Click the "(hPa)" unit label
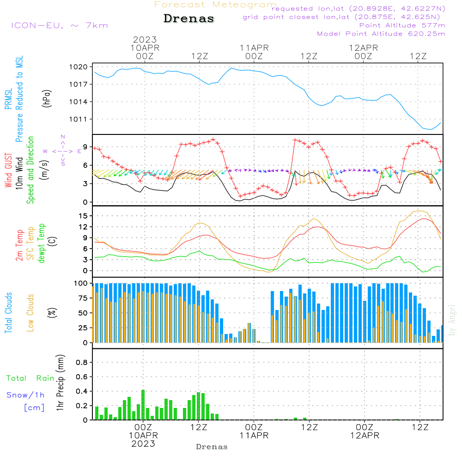This screenshot has width=462, height=462. 47,98
